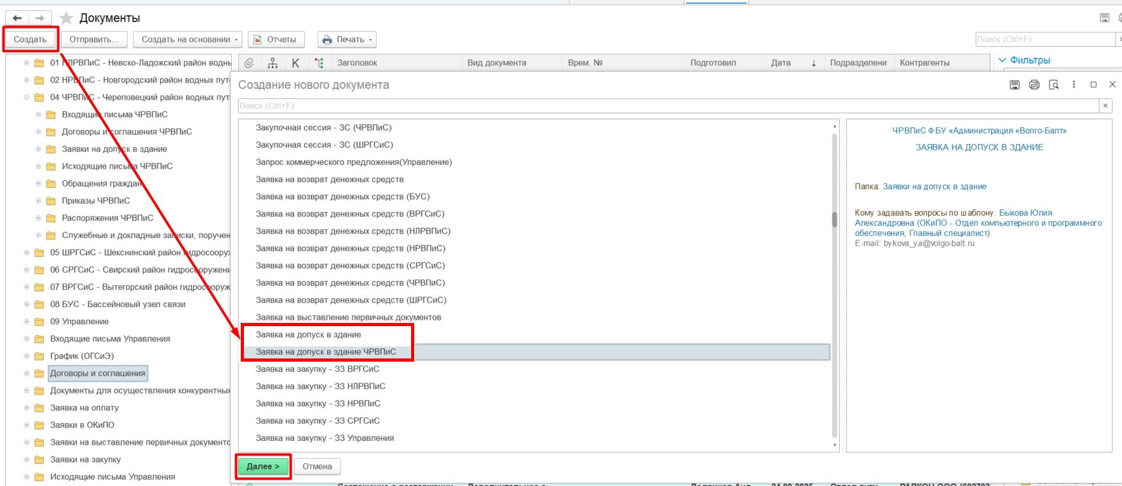
Task: Open the preview icon in dialog header
Action: [x=1054, y=85]
